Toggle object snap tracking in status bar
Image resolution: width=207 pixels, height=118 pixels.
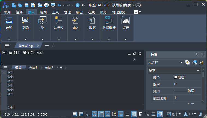tap(108, 114)
